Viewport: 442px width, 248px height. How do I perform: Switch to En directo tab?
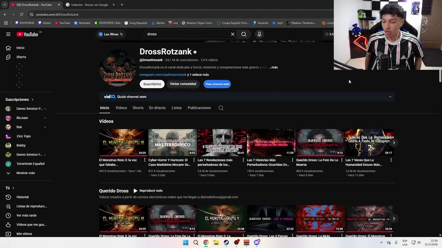click(157, 108)
